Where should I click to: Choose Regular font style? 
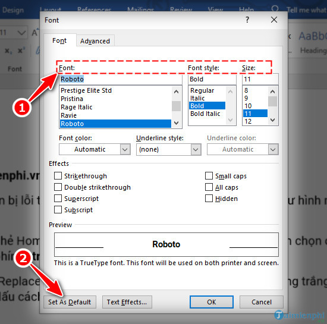[x=207, y=90]
